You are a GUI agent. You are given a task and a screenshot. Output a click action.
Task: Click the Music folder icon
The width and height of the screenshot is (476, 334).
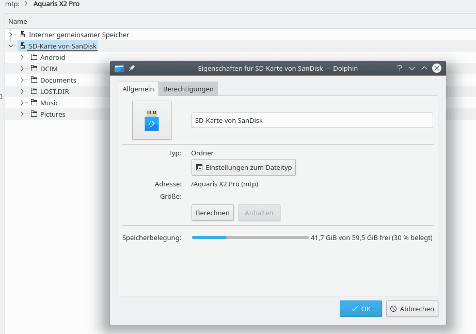[34, 103]
